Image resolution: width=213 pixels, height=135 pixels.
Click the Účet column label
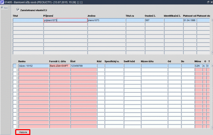pyautogui.click(x=73, y=62)
